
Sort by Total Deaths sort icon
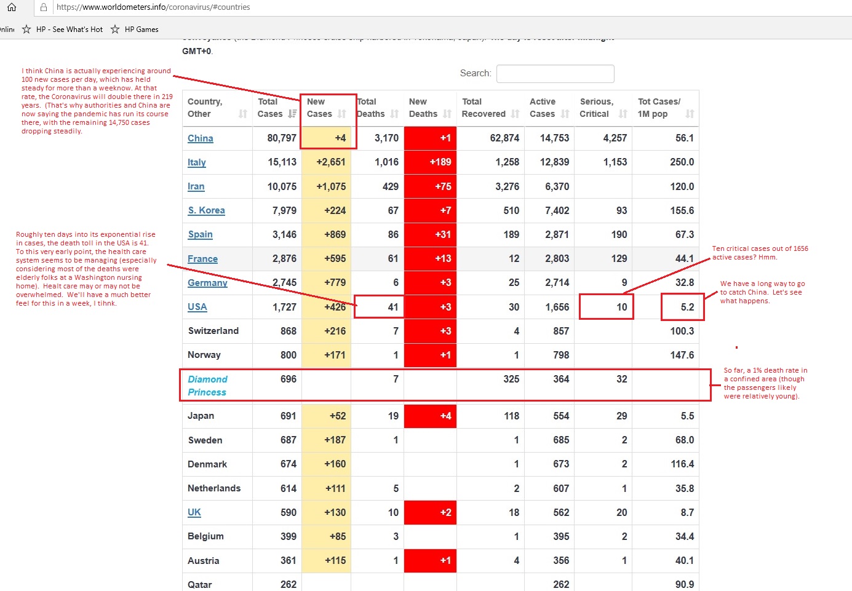pyautogui.click(x=394, y=114)
